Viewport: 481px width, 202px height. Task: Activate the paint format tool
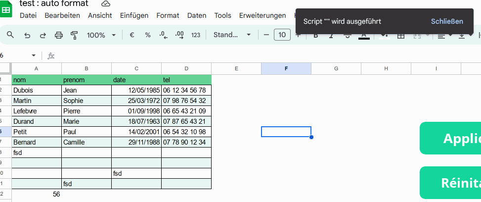(x=75, y=35)
